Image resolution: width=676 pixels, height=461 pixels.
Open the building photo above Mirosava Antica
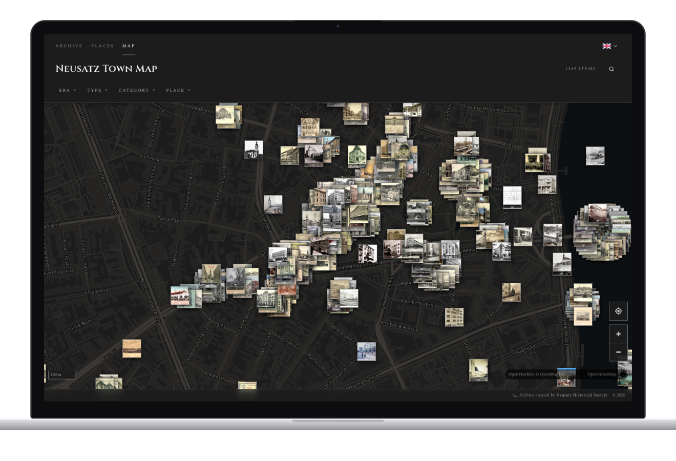pyautogui.click(x=454, y=317)
